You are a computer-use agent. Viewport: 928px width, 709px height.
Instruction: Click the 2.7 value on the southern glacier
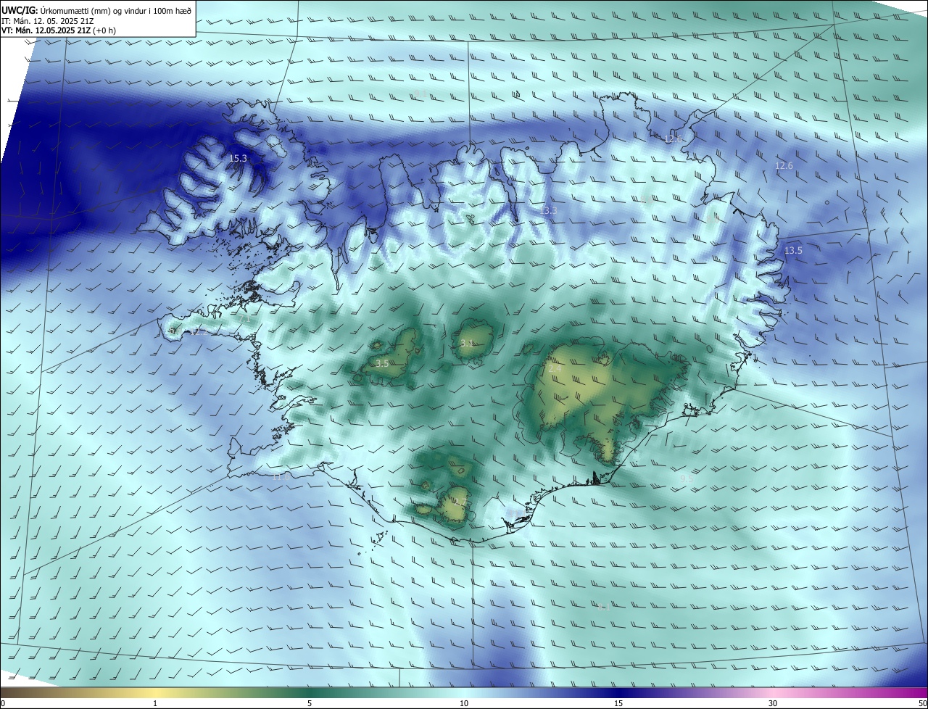tap(460, 502)
